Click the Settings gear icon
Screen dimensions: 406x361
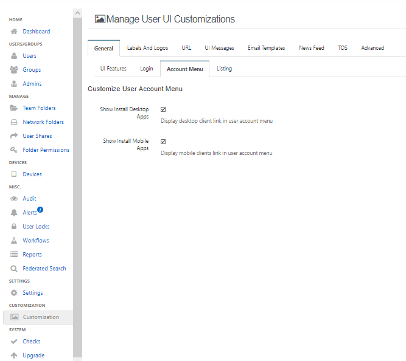tap(14, 293)
